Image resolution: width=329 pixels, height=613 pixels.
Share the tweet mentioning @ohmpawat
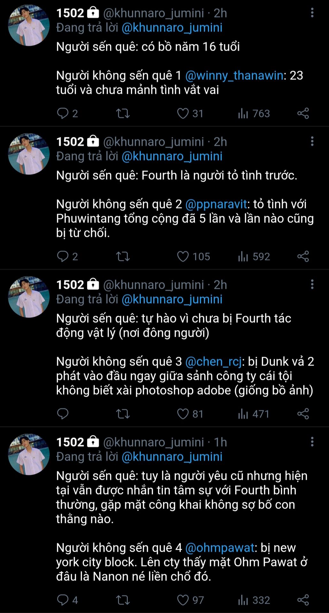click(303, 600)
